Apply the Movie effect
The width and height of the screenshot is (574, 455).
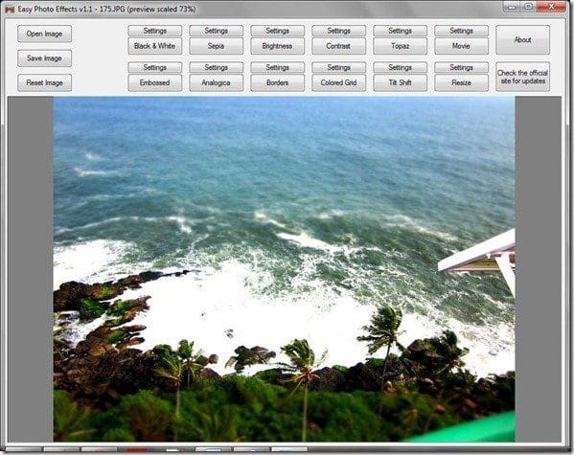tap(461, 46)
